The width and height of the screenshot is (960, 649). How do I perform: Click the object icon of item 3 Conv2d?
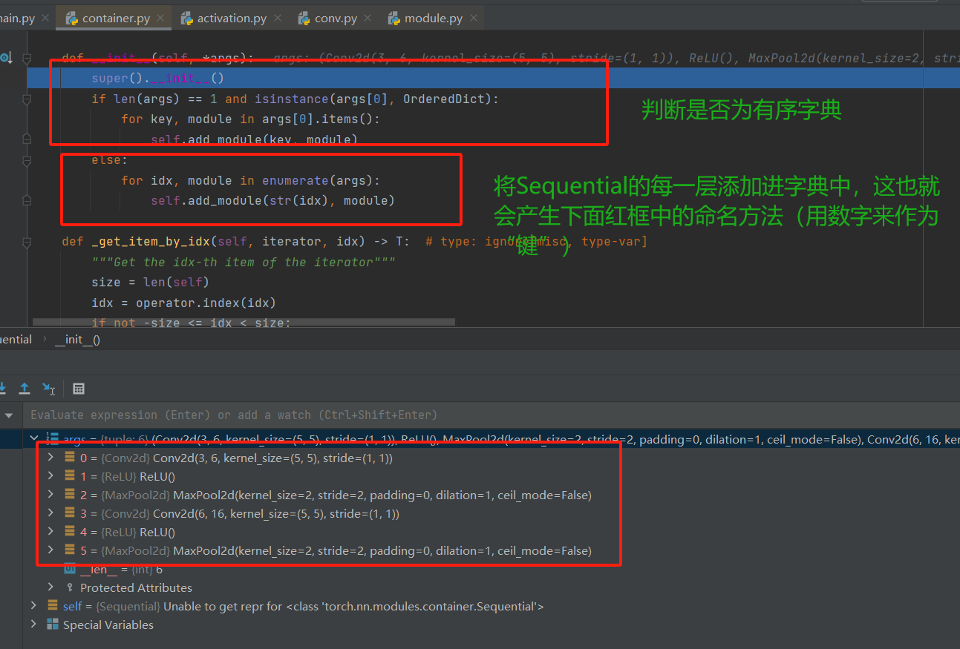[x=70, y=513]
